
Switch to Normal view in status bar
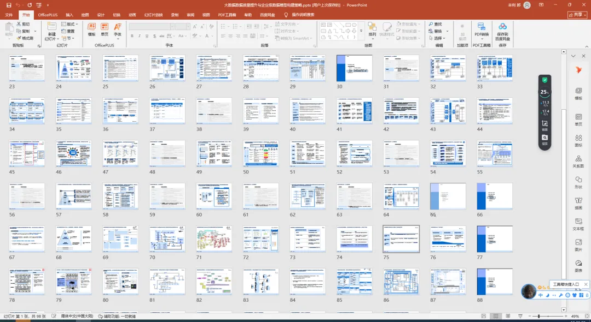tap(484, 317)
